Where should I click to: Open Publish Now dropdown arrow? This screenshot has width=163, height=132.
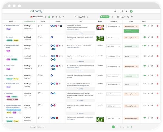point(137,31)
